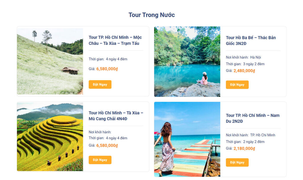Click the 2 ngày 2 đêm duration text
The image size is (303, 180).
tap(254, 142)
